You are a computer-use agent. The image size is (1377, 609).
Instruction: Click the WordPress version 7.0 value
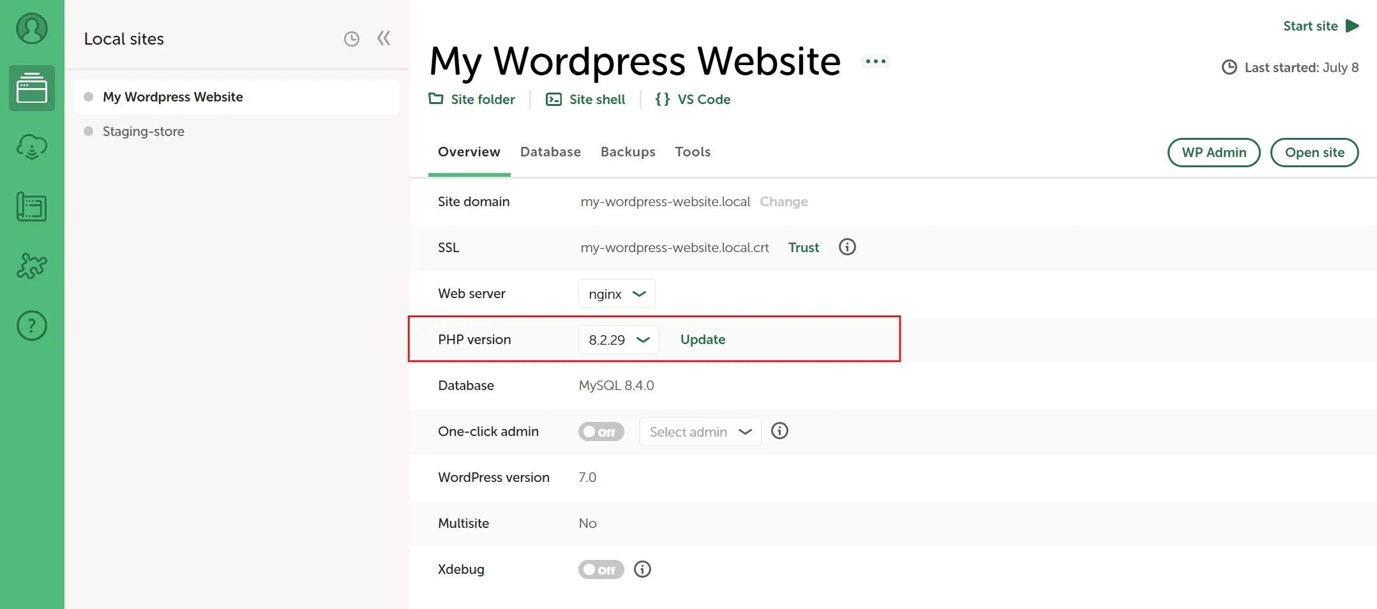coord(587,477)
